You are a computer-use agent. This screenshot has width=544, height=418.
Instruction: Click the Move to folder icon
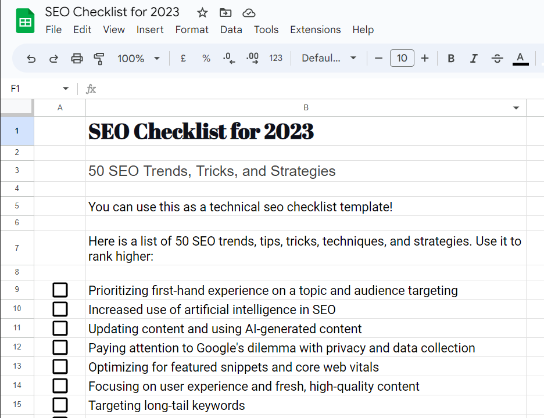point(226,12)
